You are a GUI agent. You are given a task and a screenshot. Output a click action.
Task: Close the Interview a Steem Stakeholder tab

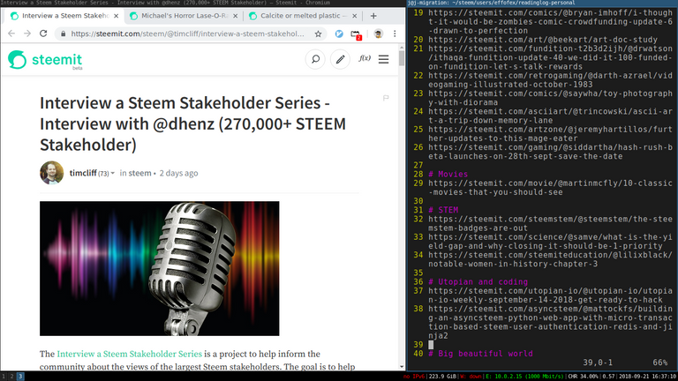(116, 16)
